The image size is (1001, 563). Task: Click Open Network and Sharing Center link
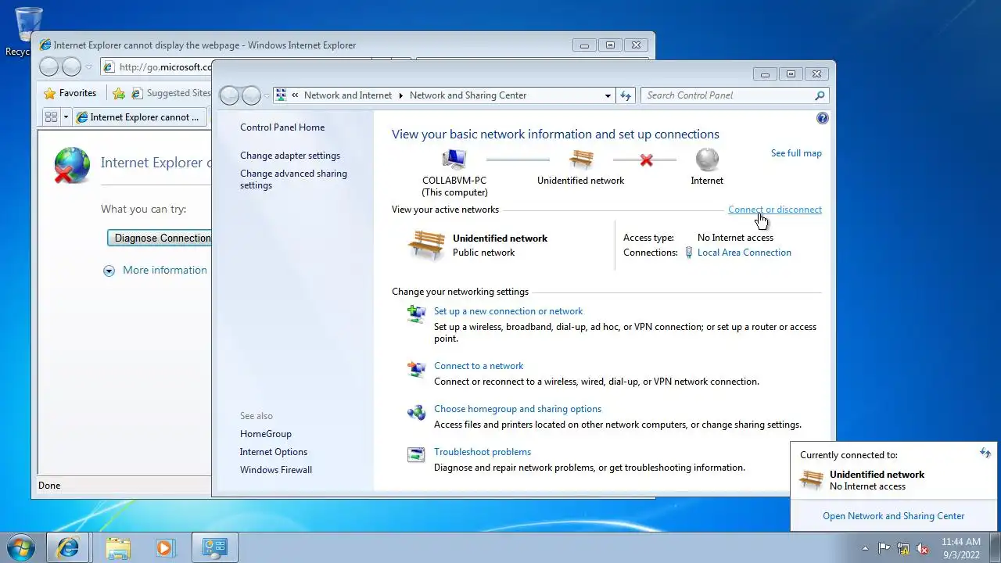pyautogui.click(x=894, y=516)
